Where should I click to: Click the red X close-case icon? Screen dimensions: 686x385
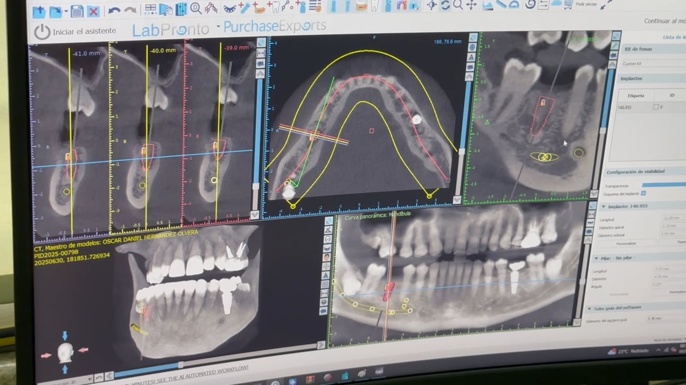tap(93, 11)
